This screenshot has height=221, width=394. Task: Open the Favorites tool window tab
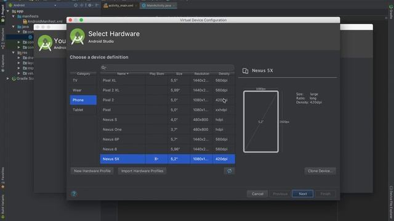point(2,177)
